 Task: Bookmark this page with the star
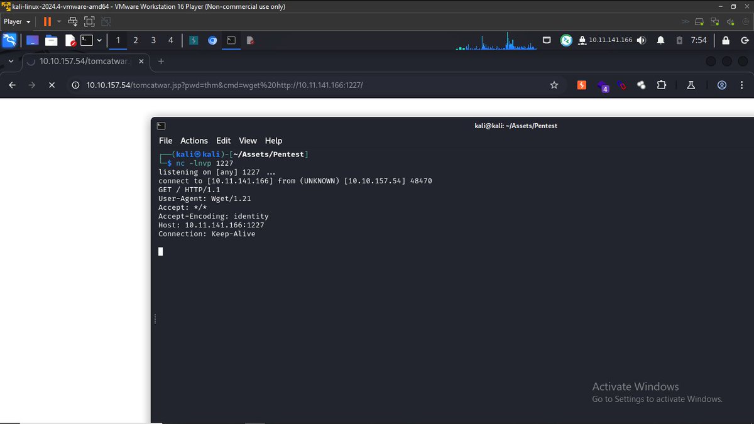click(554, 85)
